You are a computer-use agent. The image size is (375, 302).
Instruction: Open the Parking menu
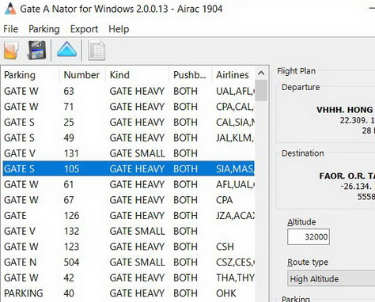click(44, 29)
